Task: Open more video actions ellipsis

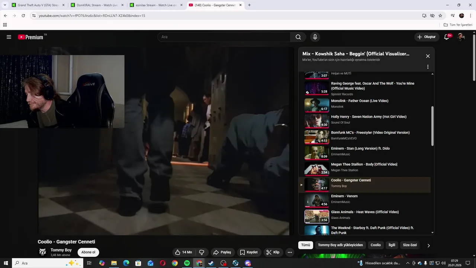Action: pyautogui.click(x=290, y=252)
